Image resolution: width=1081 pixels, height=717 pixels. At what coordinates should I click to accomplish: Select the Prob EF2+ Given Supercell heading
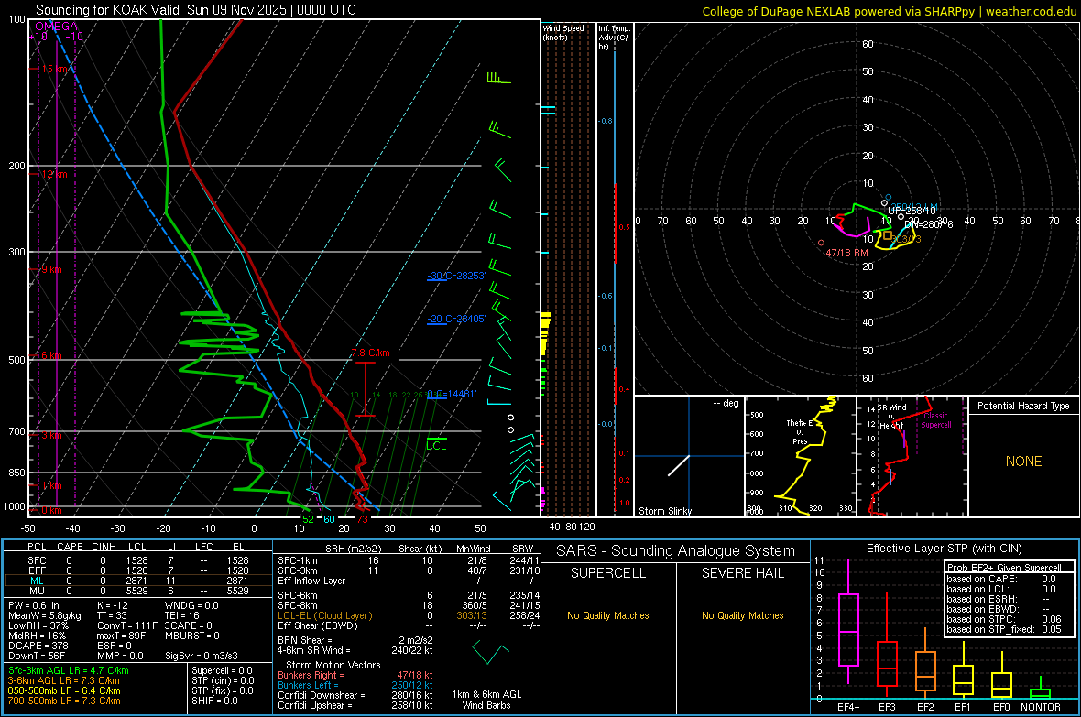click(x=1004, y=568)
